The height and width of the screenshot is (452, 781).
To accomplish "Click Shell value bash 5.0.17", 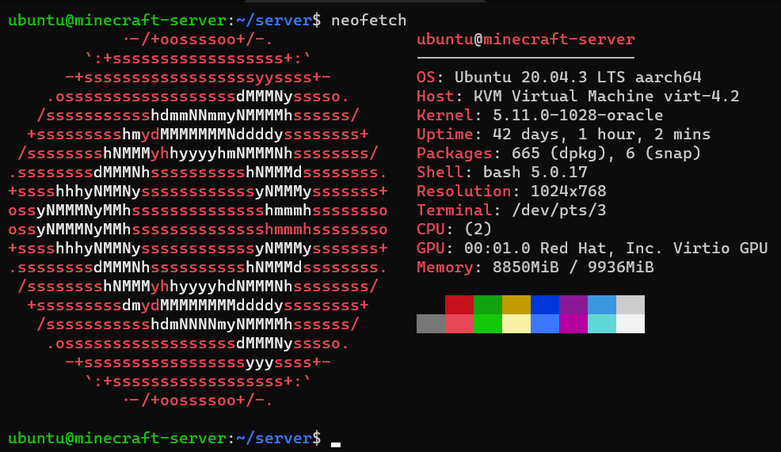I will (x=535, y=173).
